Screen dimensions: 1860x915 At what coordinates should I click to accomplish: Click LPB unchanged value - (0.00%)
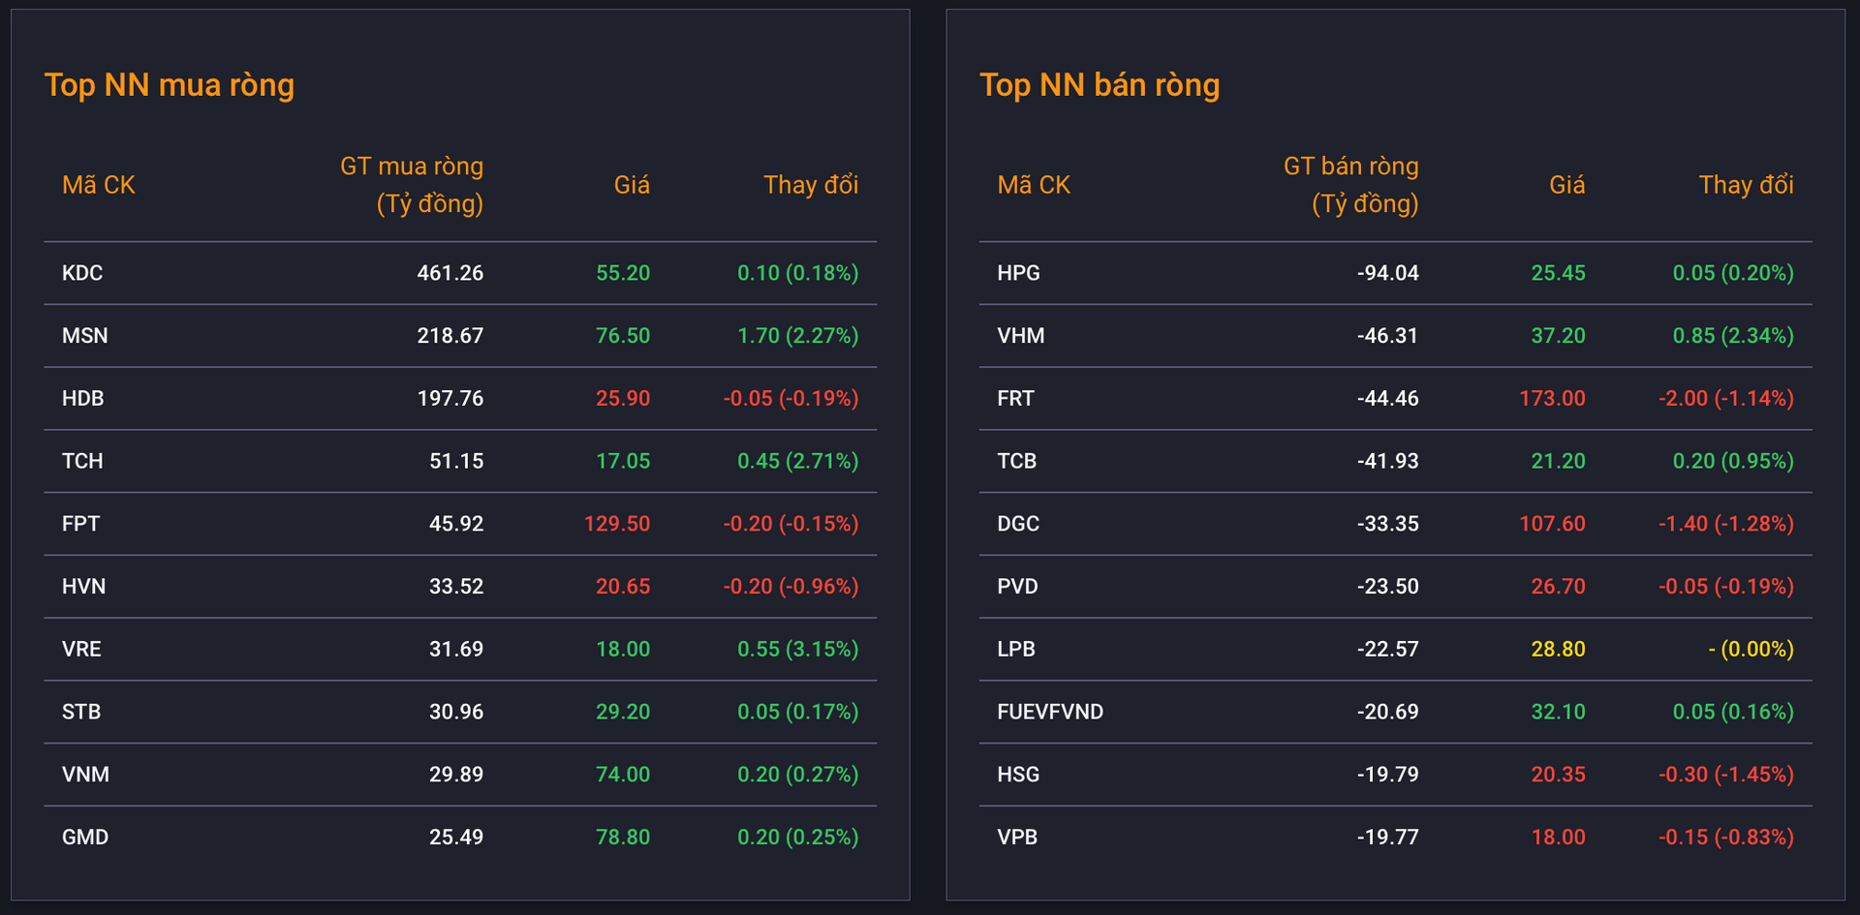pos(1751,649)
